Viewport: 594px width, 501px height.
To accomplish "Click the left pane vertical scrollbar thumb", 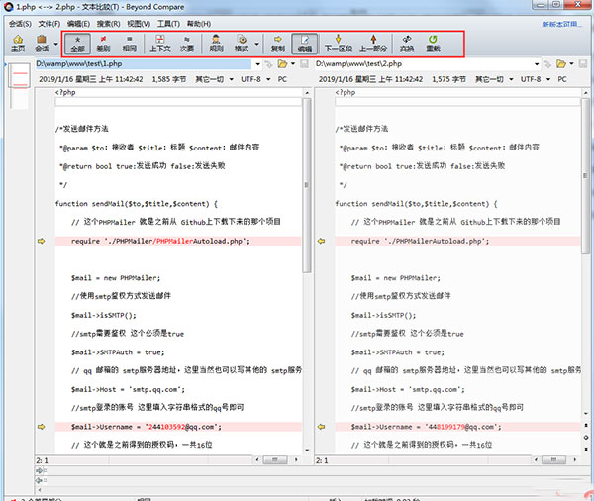I will tap(307, 185).
